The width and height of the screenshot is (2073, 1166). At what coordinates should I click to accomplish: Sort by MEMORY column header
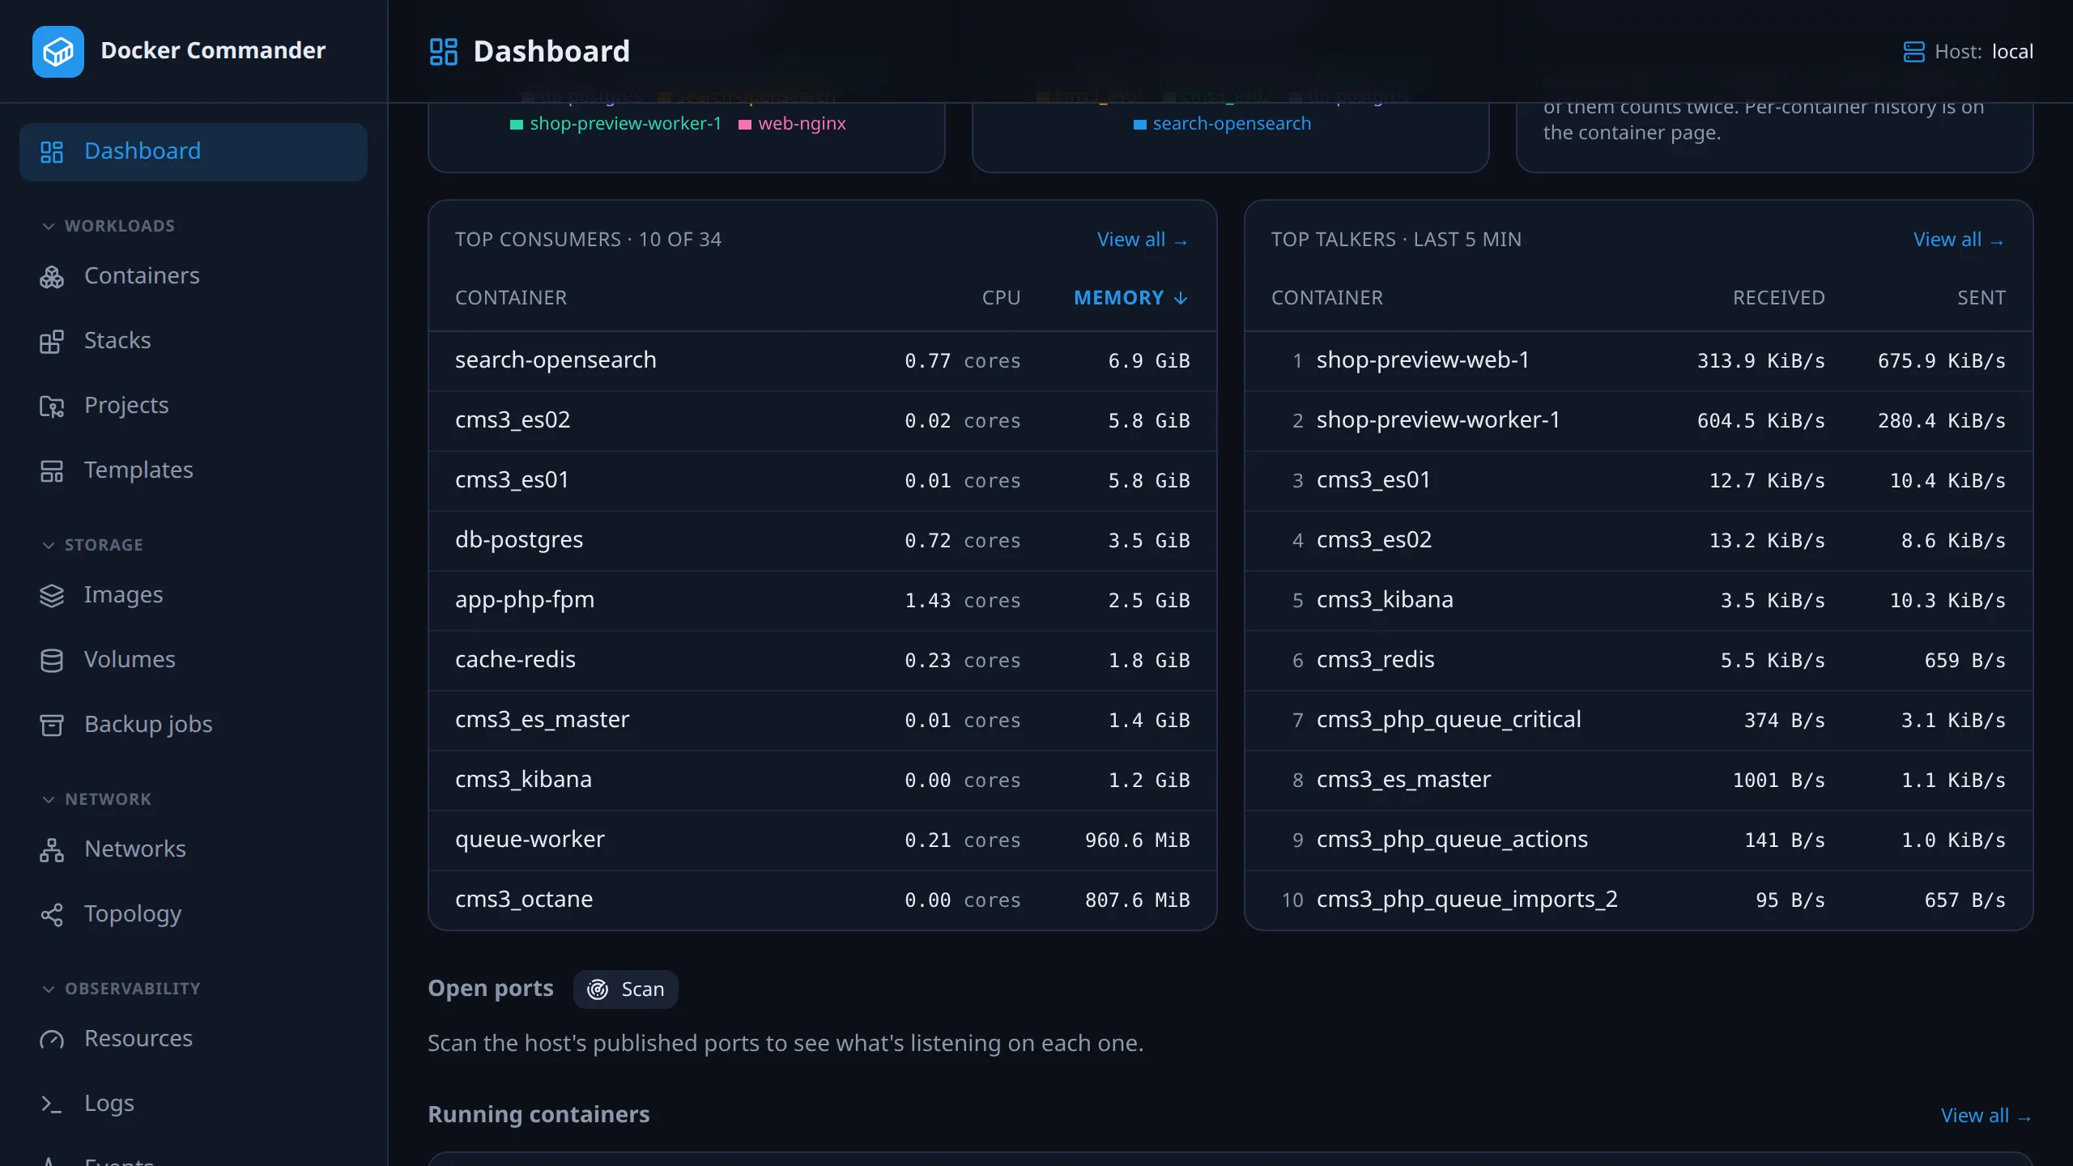click(x=1131, y=298)
